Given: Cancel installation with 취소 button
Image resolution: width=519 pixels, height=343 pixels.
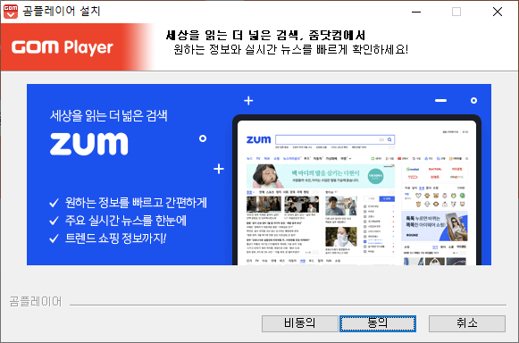Looking at the screenshot, I should [x=467, y=323].
